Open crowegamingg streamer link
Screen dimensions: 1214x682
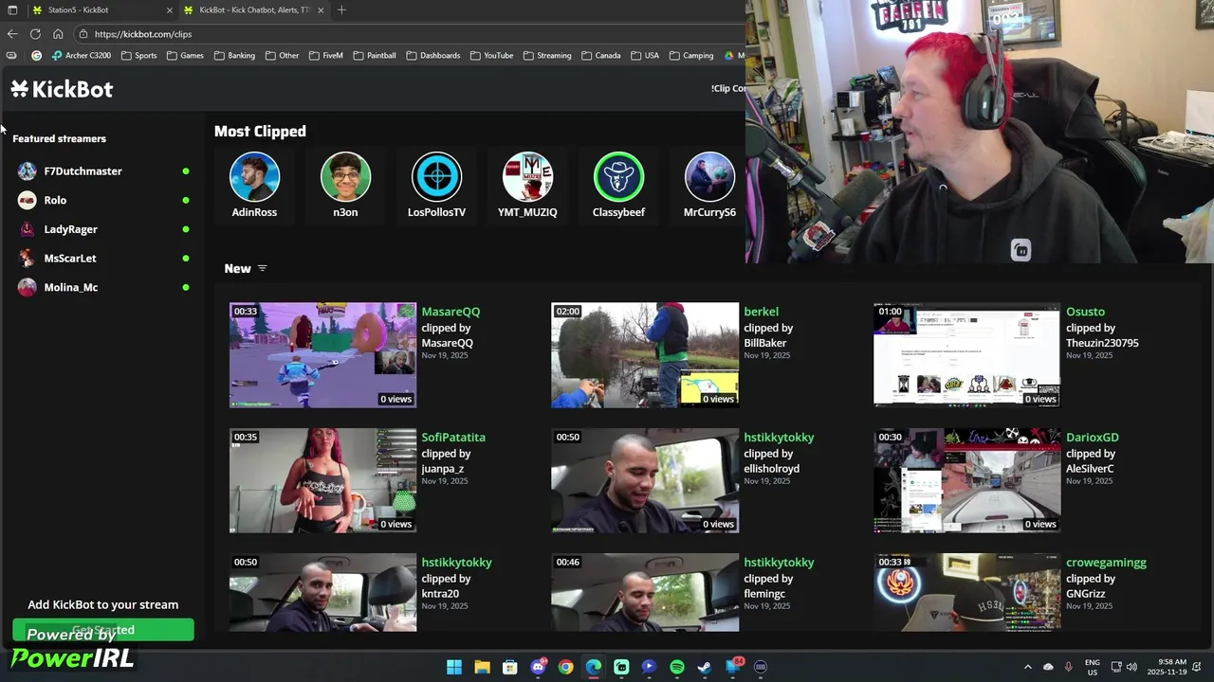tap(1106, 563)
